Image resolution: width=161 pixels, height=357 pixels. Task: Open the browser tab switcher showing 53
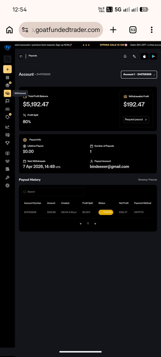(x=133, y=30)
